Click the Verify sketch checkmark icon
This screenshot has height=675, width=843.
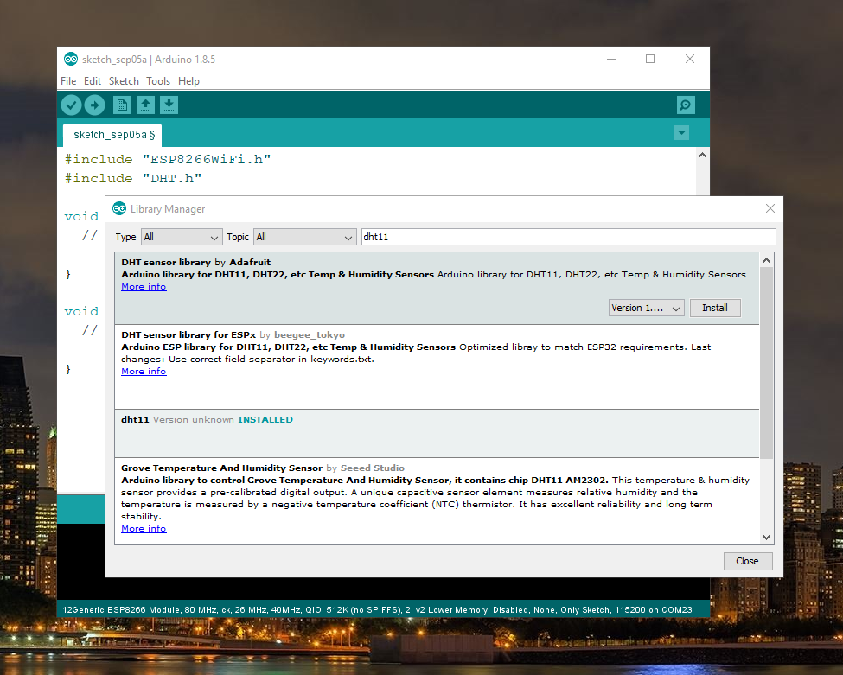click(x=71, y=105)
